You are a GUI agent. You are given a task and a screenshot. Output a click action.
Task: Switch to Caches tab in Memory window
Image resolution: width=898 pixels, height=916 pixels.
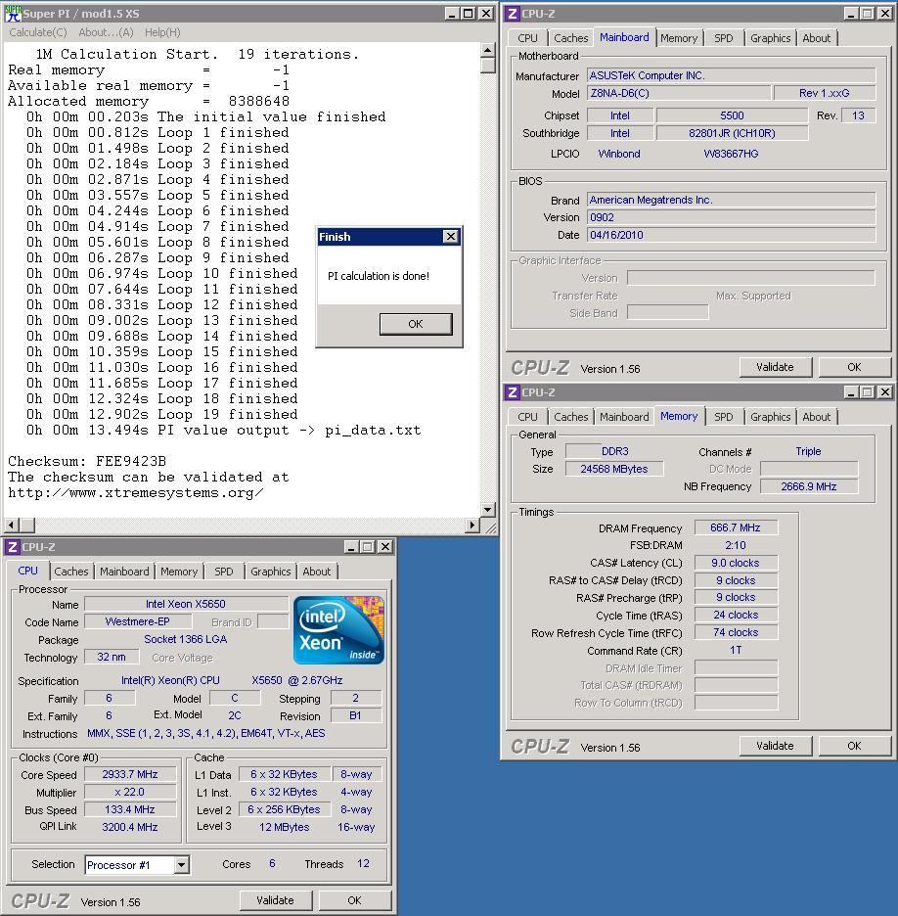click(x=570, y=417)
